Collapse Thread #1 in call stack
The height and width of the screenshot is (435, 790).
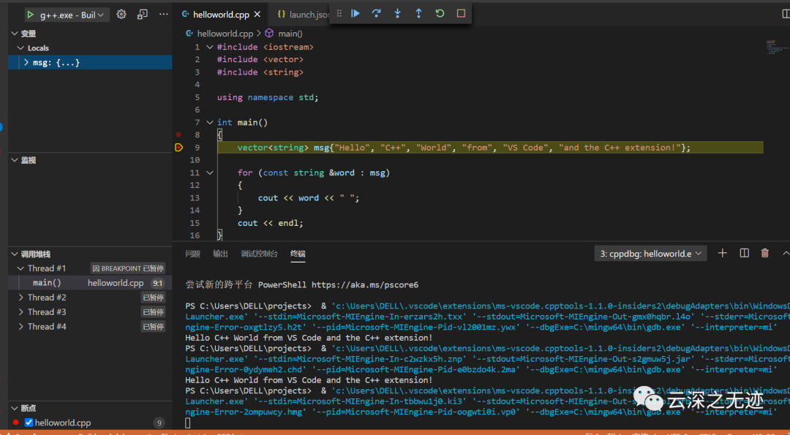pyautogui.click(x=20, y=268)
